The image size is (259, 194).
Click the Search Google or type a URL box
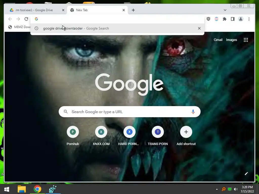tap(129, 112)
